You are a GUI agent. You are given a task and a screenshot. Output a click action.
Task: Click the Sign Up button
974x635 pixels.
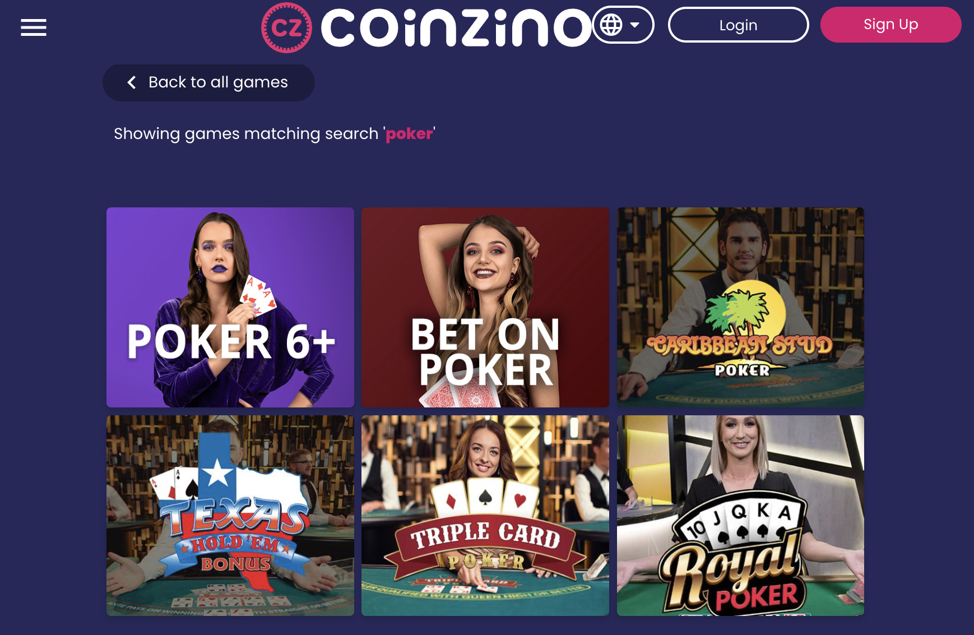pyautogui.click(x=890, y=25)
